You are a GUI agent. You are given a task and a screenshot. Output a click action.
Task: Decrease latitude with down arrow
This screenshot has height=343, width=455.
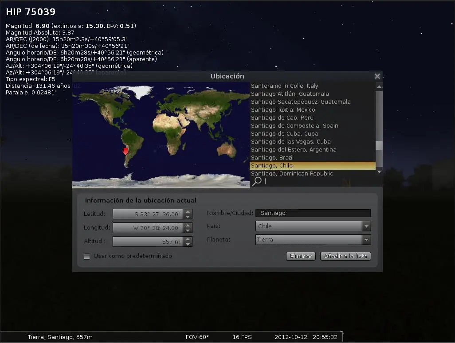(188, 217)
